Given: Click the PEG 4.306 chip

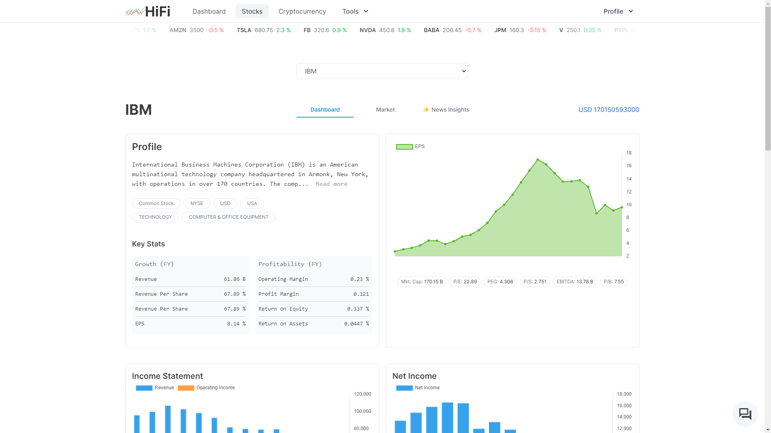Looking at the screenshot, I should [x=500, y=282].
